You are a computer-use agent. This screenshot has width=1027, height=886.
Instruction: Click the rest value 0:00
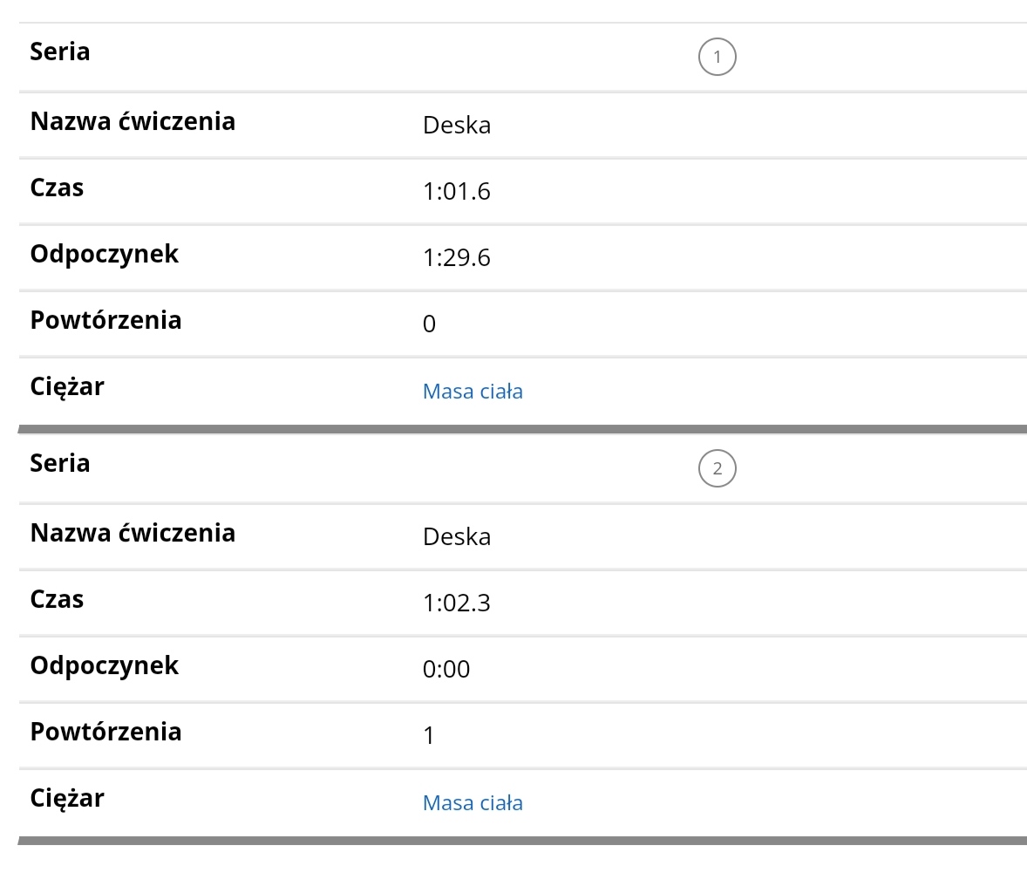446,670
